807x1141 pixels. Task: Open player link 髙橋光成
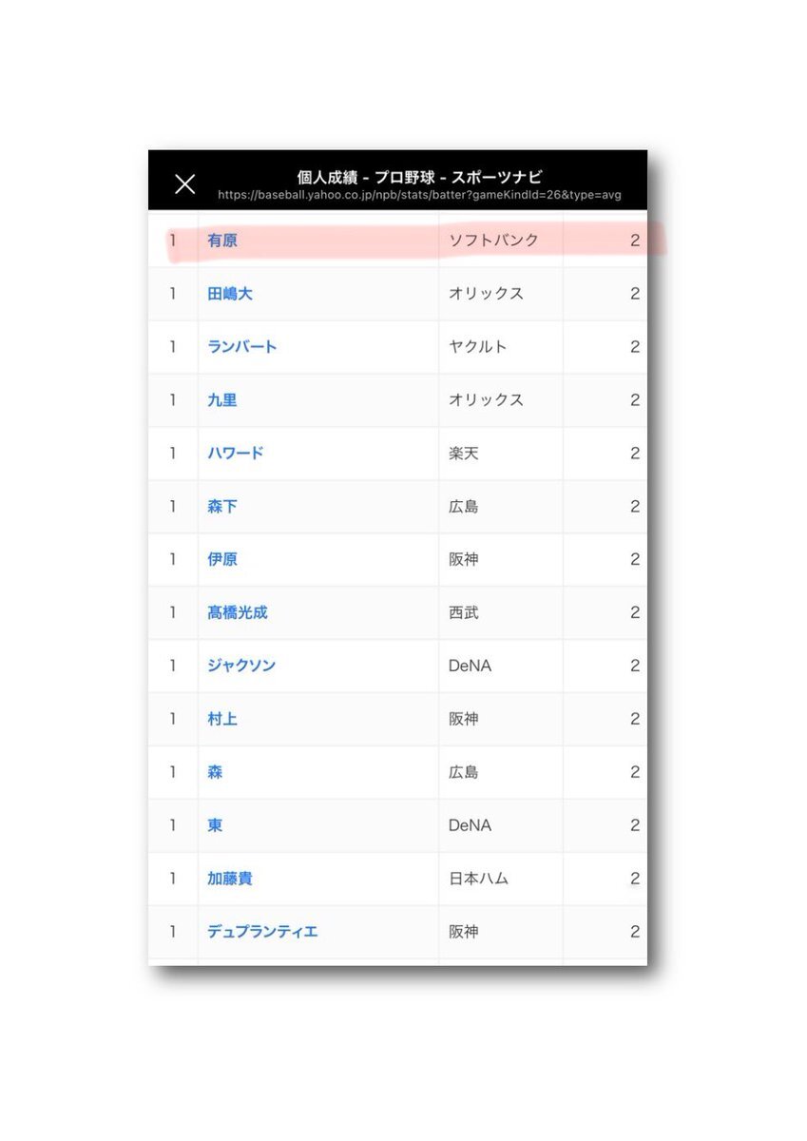[238, 613]
